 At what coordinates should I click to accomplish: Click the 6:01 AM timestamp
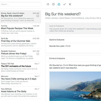(x=36, y=51)
